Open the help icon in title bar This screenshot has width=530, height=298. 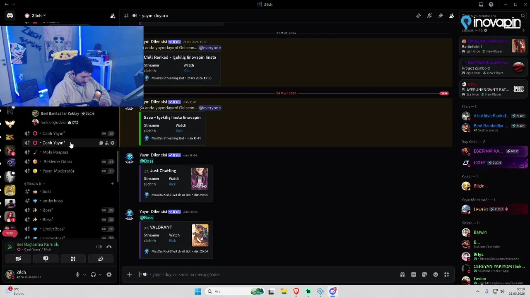pyautogui.click(x=491, y=4)
